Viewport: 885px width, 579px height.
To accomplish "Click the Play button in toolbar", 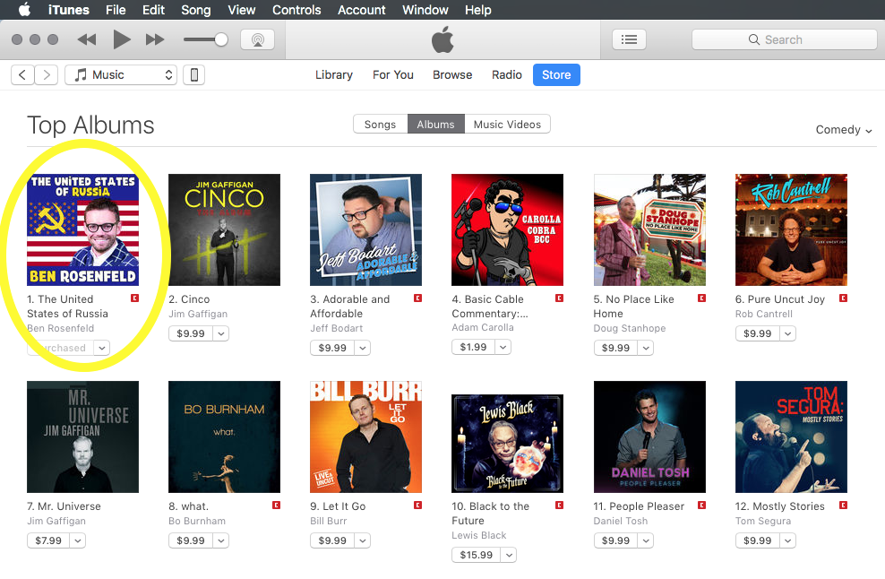I will [x=121, y=39].
